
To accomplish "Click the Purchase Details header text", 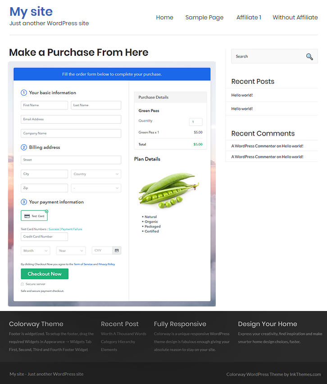I will 154,97.
